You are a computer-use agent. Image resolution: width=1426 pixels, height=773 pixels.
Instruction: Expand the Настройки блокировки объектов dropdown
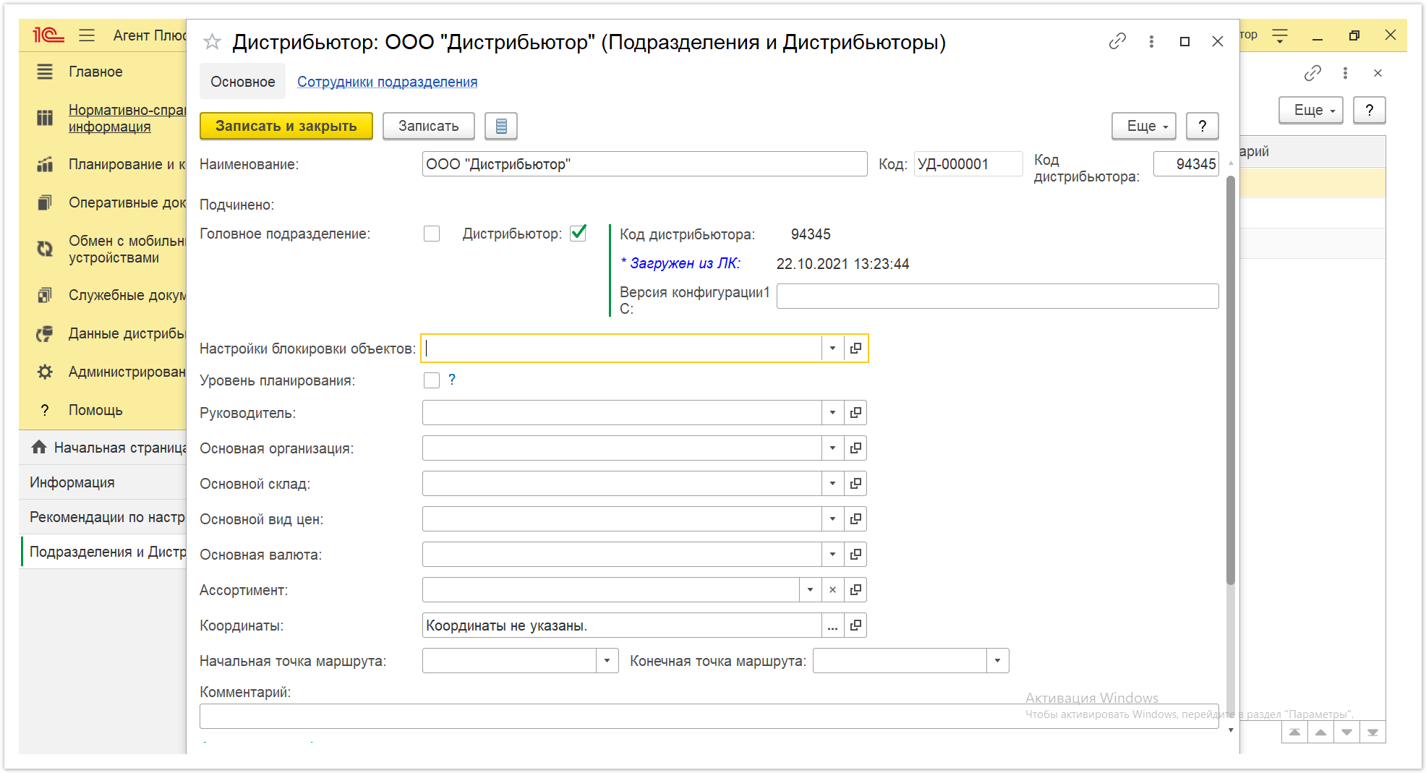(832, 349)
